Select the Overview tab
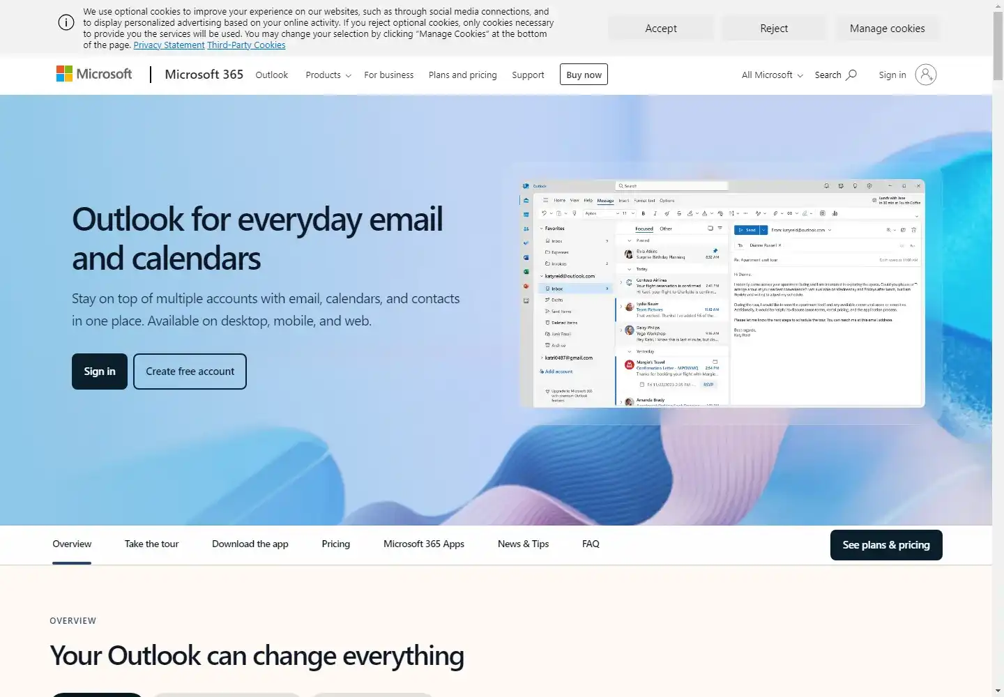The width and height of the screenshot is (1004, 697). 72,544
